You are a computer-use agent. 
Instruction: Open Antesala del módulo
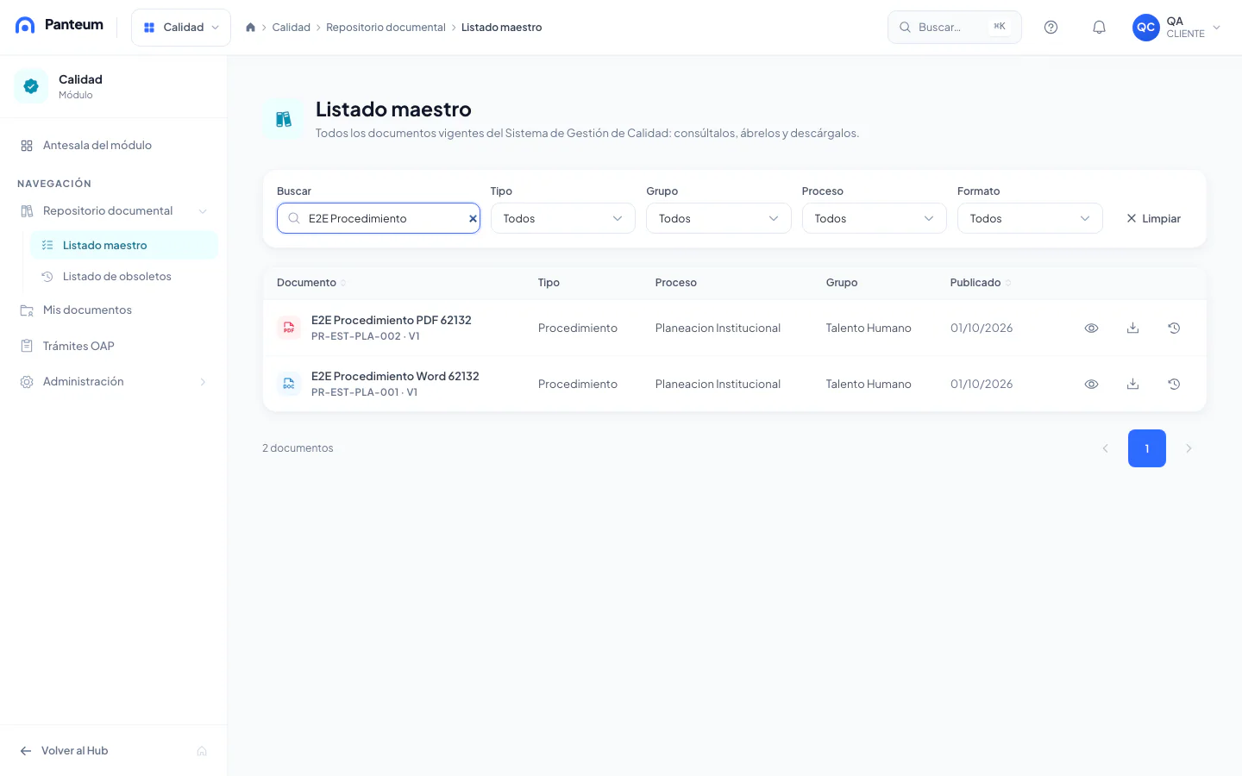click(114, 146)
